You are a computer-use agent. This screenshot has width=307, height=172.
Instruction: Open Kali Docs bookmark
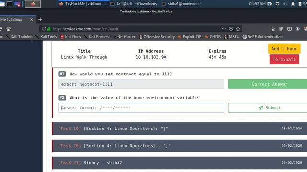(x=71, y=37)
